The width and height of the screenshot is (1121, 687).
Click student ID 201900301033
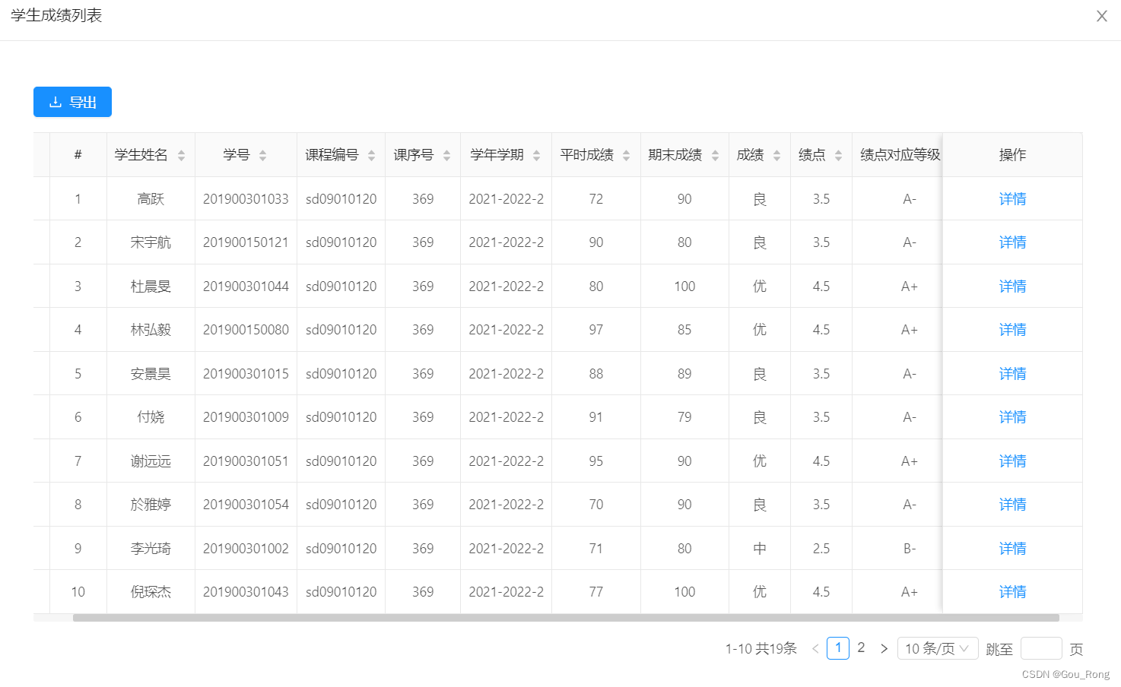pos(246,199)
